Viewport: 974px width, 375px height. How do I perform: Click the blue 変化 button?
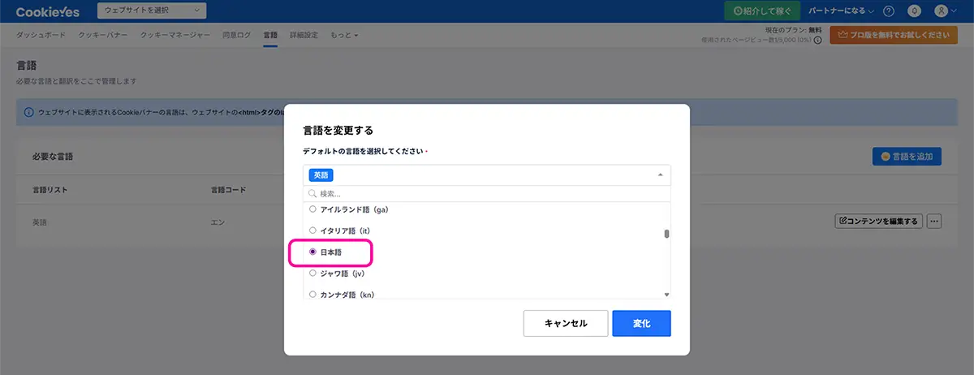[x=641, y=323]
